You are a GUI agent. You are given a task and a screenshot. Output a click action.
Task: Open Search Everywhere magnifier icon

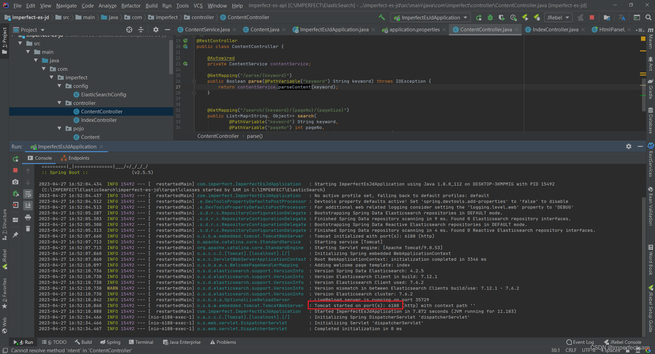pos(649,17)
